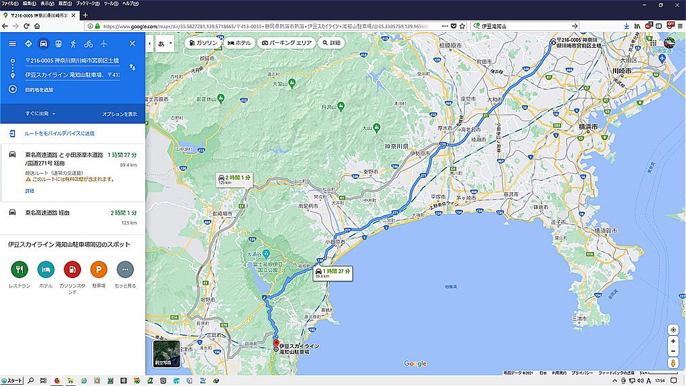Open the ファイル menu
The image size is (686, 386).
tap(9, 3)
